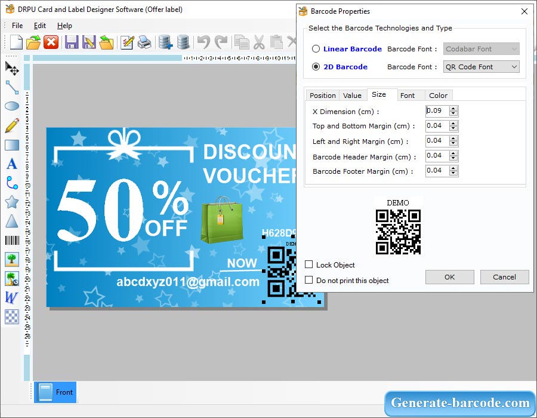537x418 pixels.
Task: Enable the Lock Object checkbox
Action: point(309,265)
